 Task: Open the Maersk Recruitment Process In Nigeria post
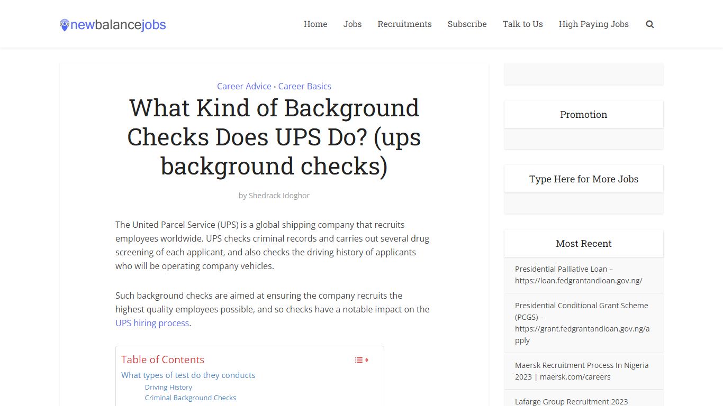click(582, 371)
